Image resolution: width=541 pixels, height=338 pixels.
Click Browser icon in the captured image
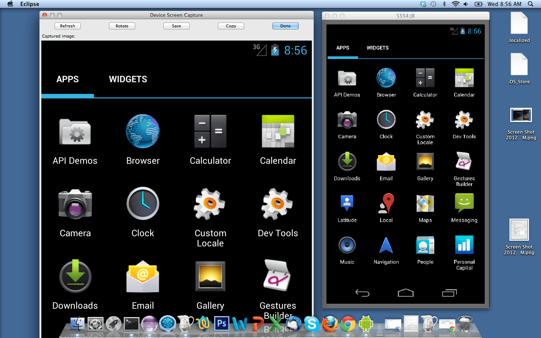pyautogui.click(x=143, y=131)
